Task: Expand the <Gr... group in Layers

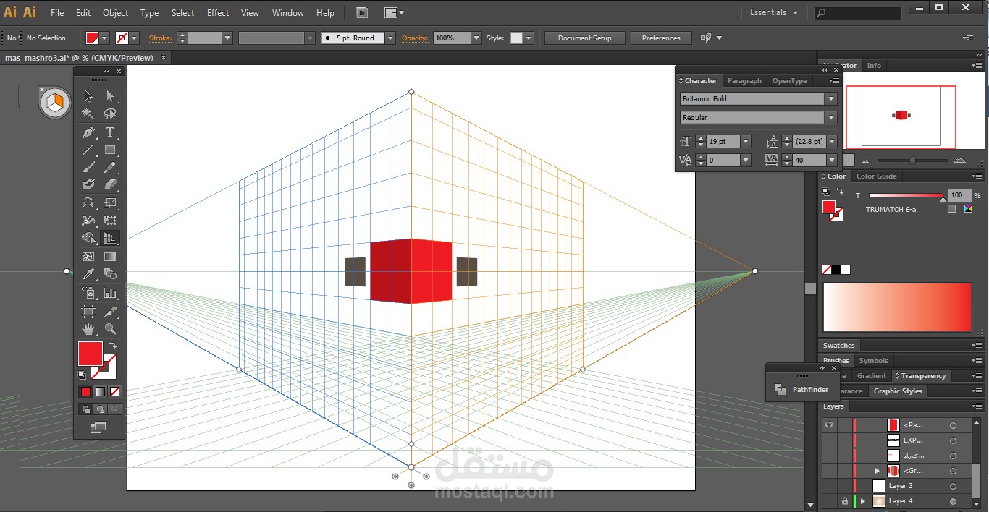Action: point(878,471)
